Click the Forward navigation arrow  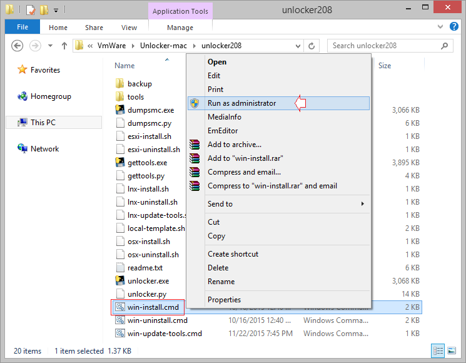[35, 46]
